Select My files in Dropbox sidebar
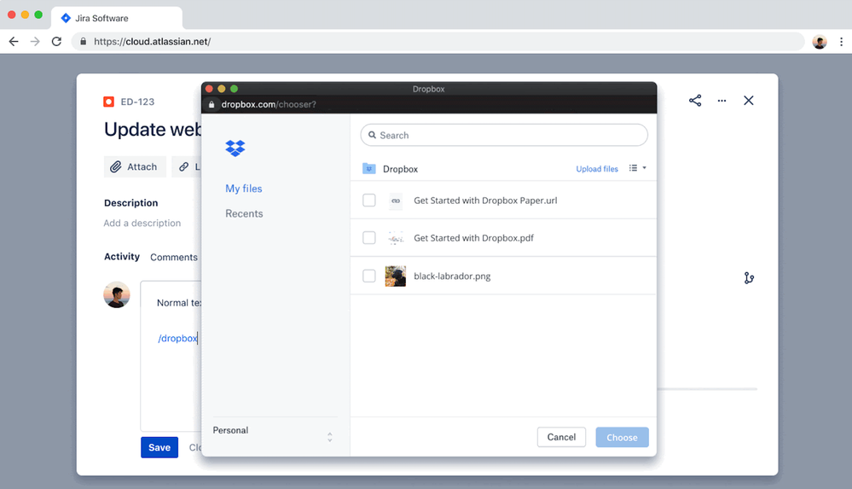Viewport: 852px width, 489px height. coord(243,189)
